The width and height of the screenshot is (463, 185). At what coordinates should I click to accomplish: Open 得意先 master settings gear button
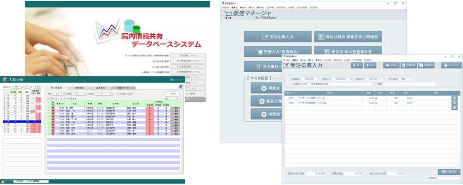(x=266, y=88)
